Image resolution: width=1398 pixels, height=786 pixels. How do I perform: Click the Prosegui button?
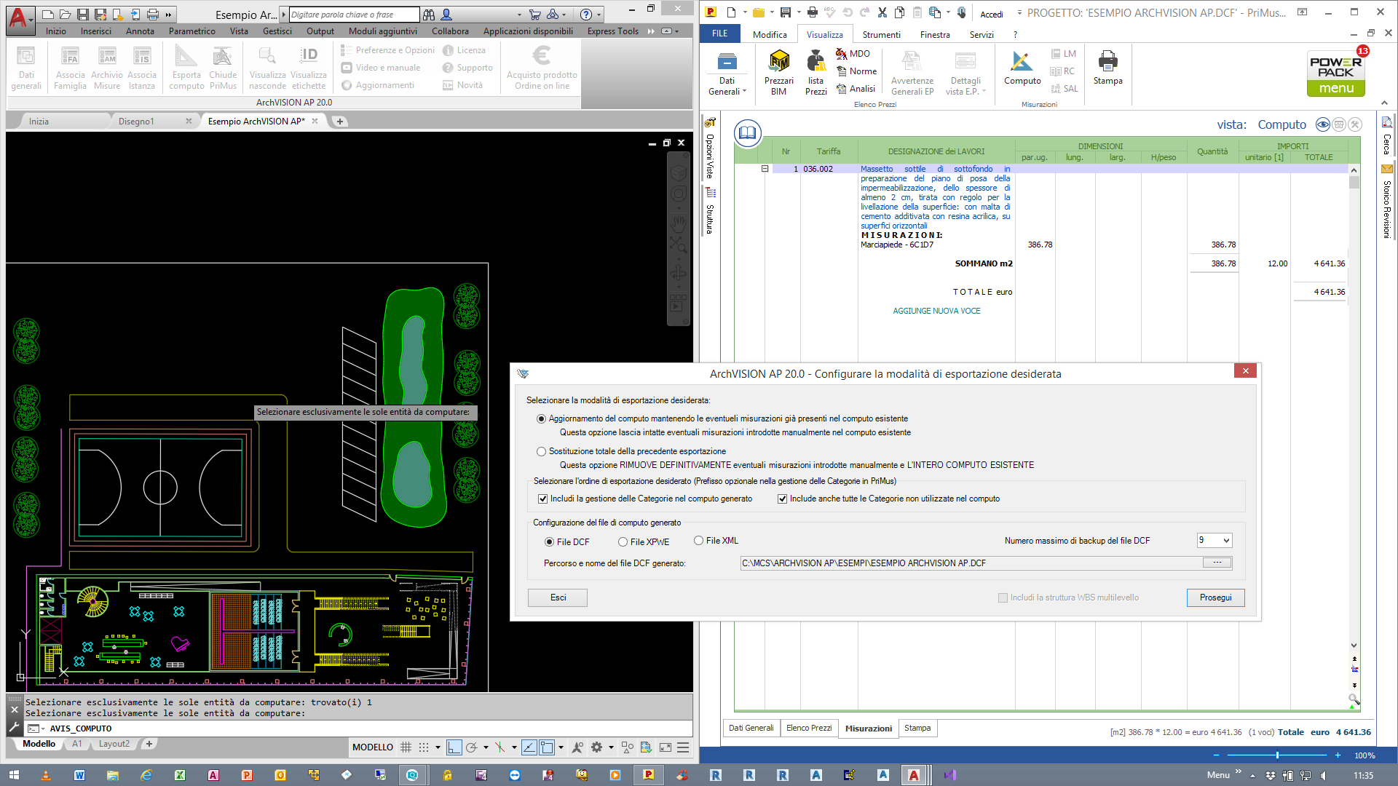(x=1215, y=598)
